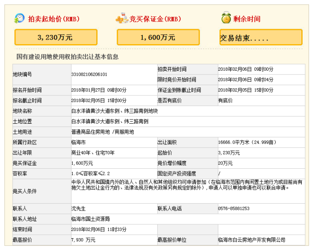The width and height of the screenshot is (311, 247).
Task: Click the 拍卖起始价(RMB) heading
Action: [54, 19]
